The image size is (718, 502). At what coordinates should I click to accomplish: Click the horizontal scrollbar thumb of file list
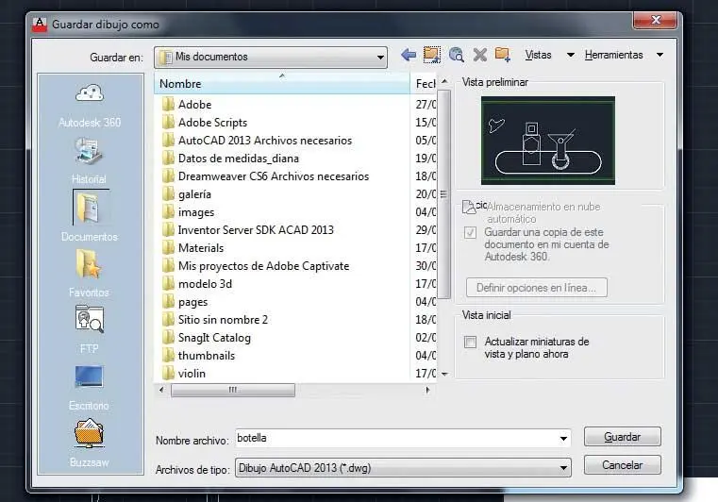[233, 391]
